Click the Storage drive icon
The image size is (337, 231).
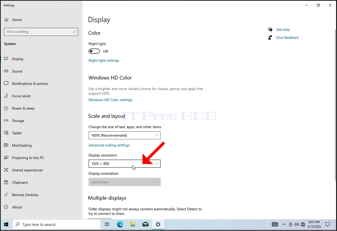6,121
